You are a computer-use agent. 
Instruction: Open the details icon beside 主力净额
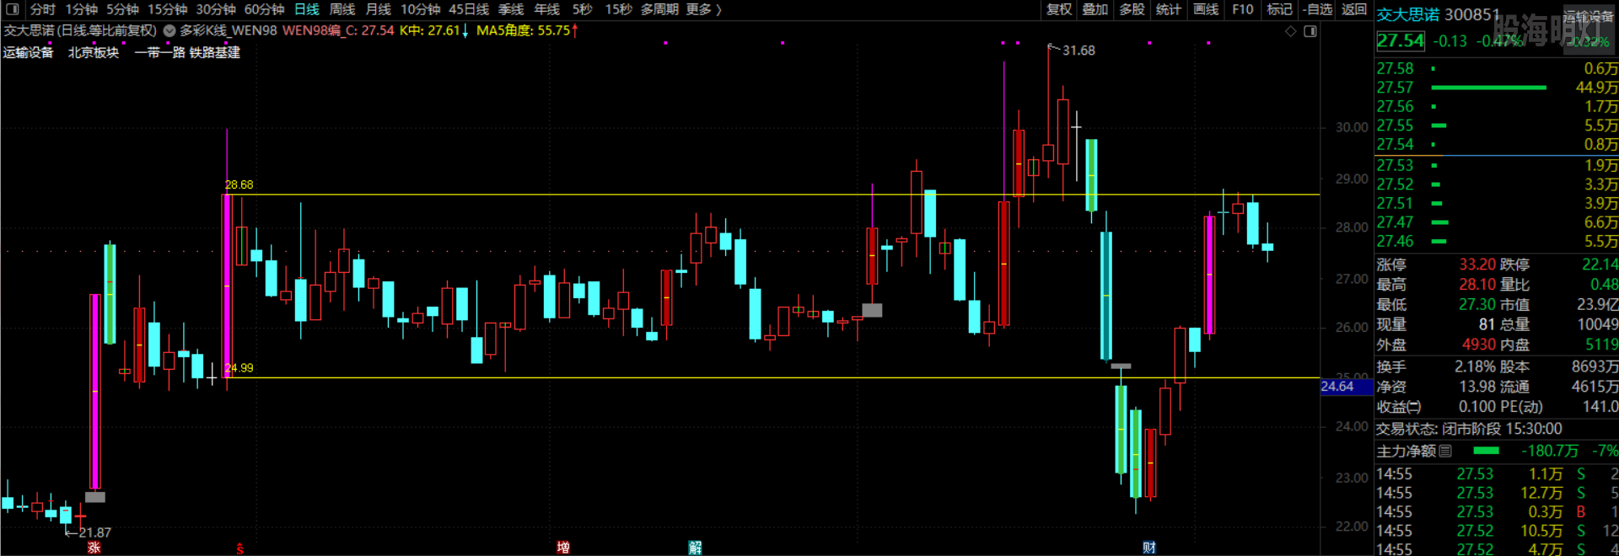[1445, 451]
